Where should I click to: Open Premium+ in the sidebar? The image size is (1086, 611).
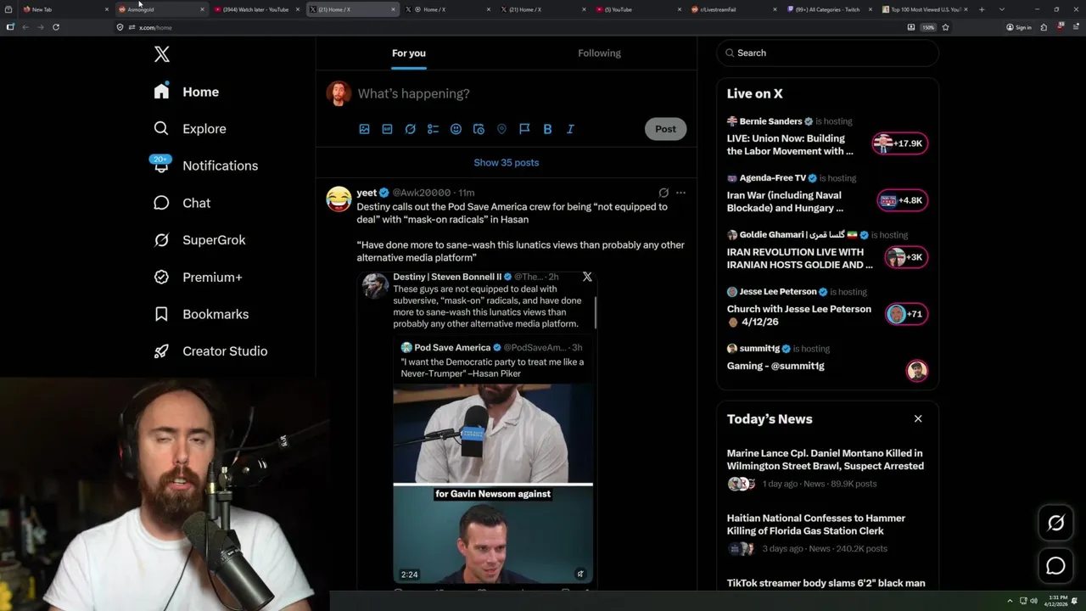click(198, 277)
